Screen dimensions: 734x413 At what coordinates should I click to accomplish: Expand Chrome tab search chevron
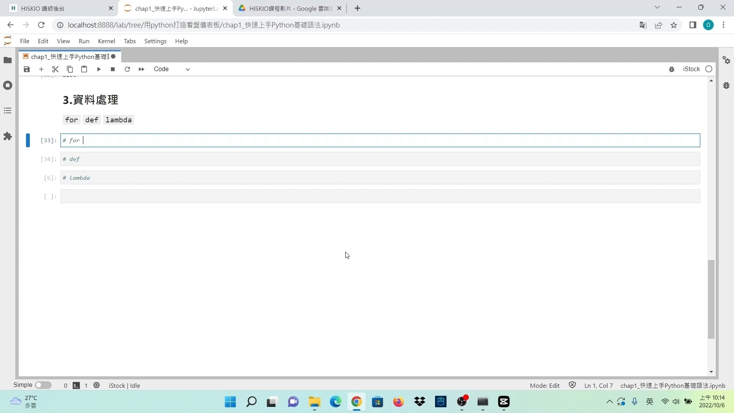pos(657,7)
